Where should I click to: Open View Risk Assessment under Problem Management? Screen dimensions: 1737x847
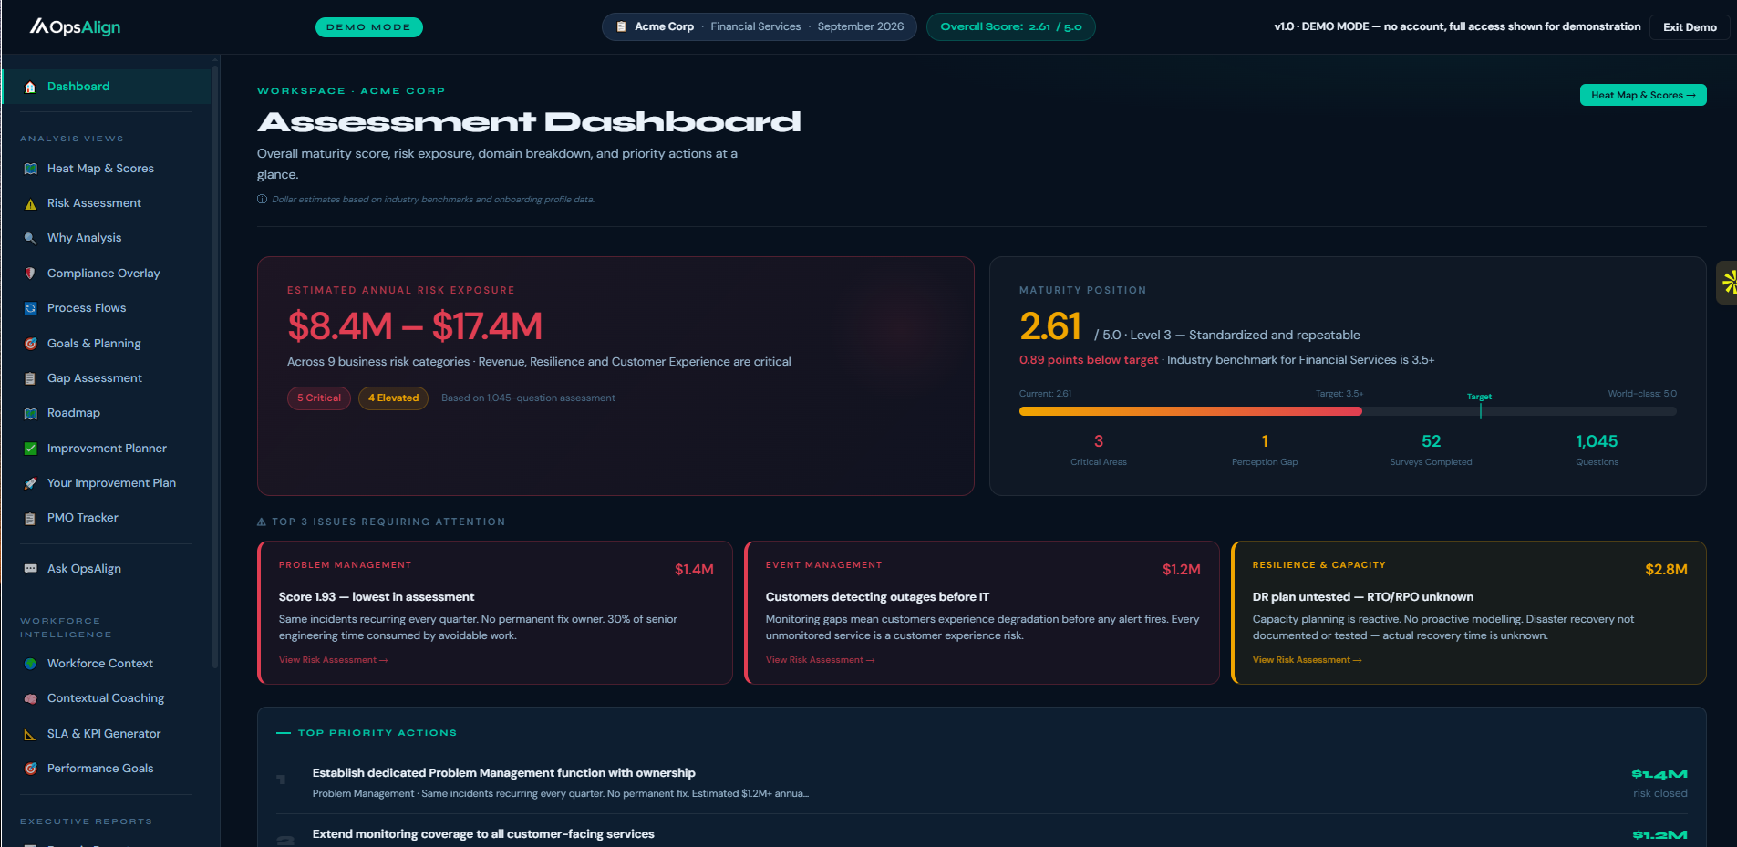click(333, 660)
